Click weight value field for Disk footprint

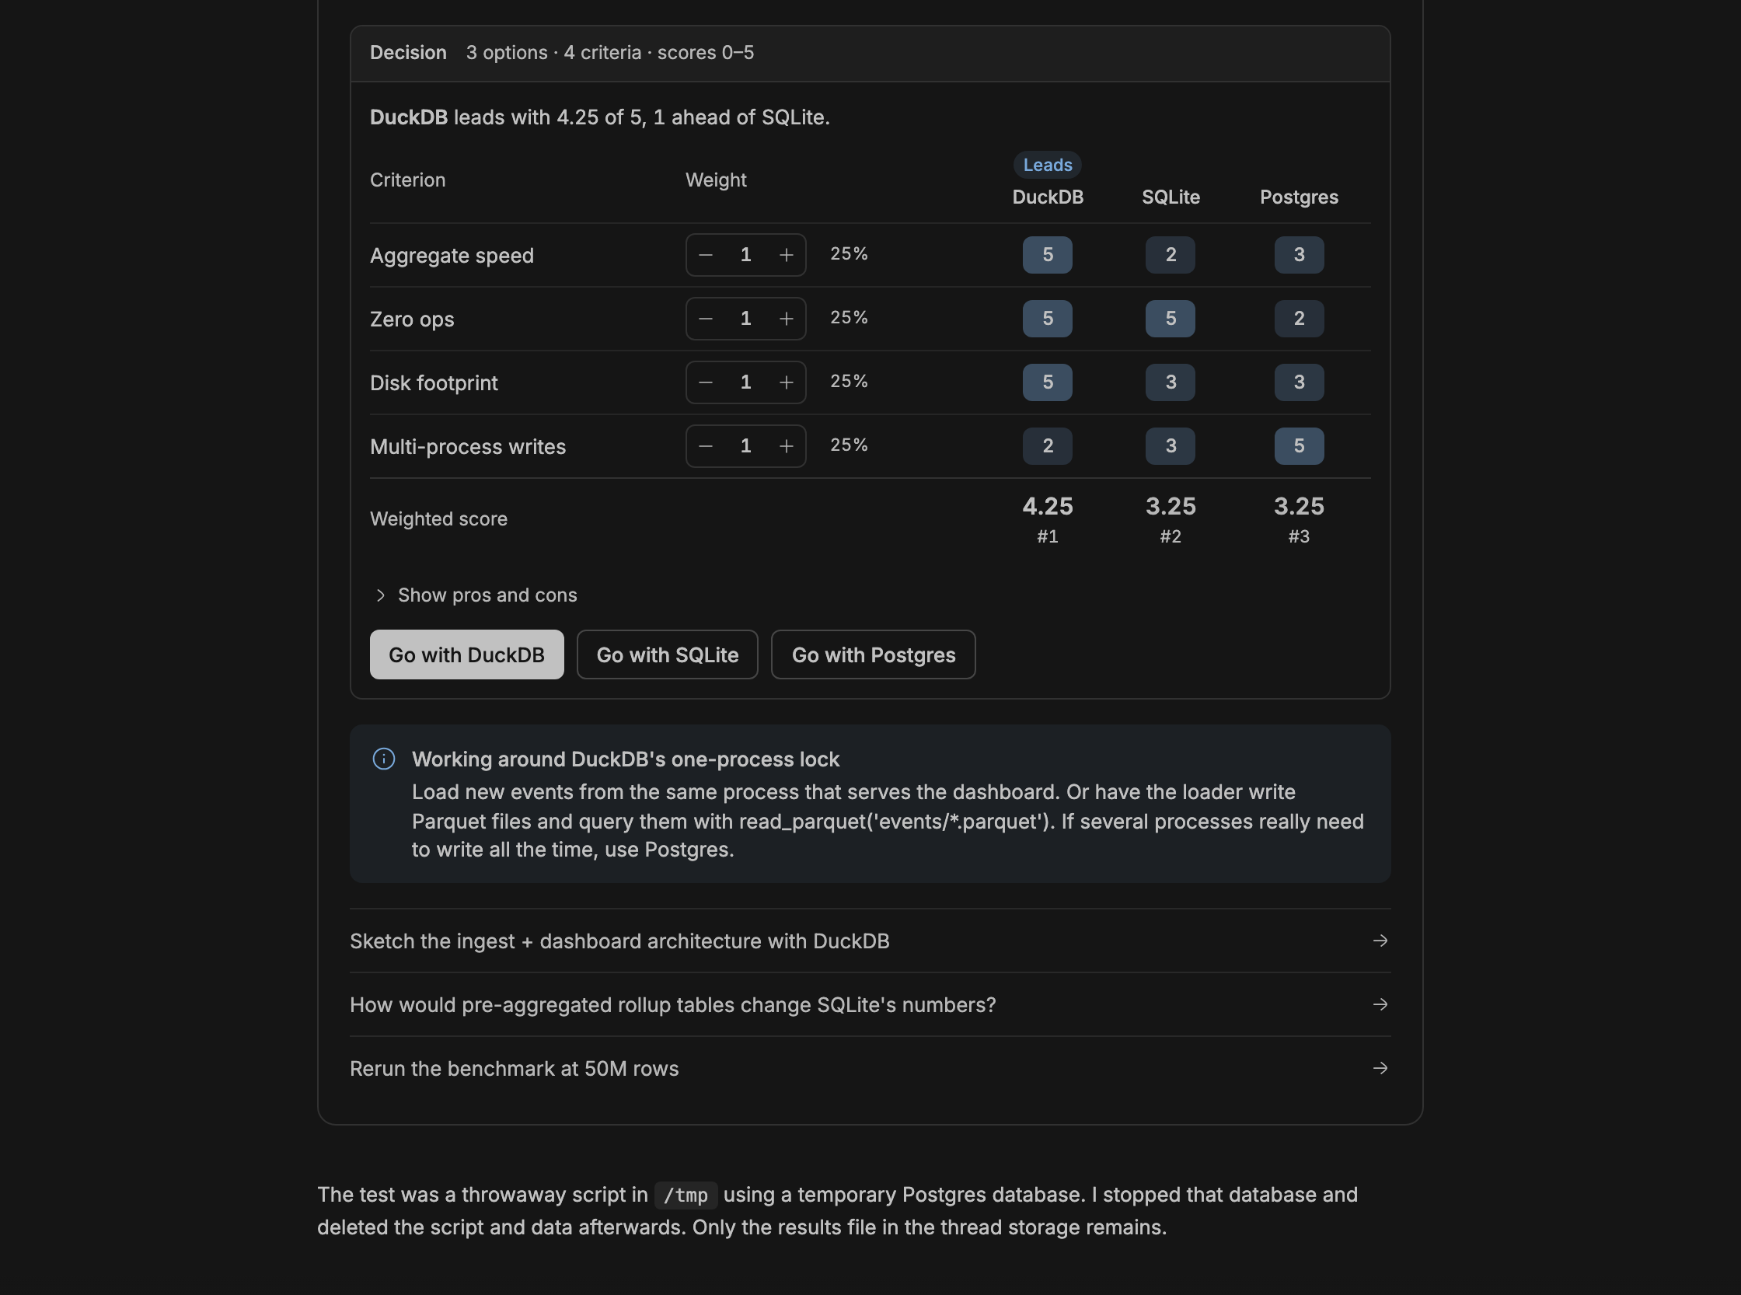[x=745, y=382]
